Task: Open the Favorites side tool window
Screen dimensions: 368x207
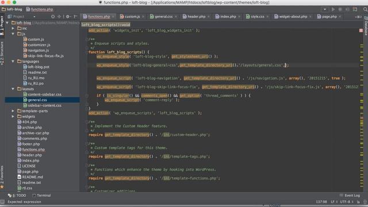Action: (x=2, y=177)
